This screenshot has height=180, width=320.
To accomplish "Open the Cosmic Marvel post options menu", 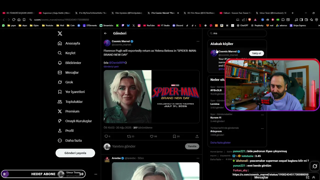I will pos(198,41).
